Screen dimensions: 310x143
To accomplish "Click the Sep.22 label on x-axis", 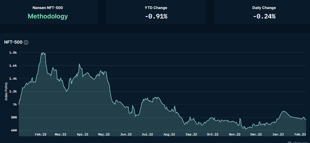I will (191, 134).
